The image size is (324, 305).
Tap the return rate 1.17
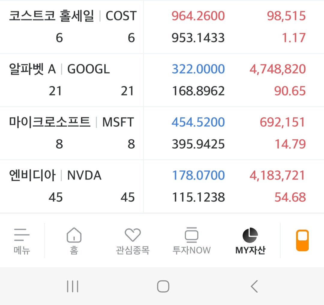point(294,38)
